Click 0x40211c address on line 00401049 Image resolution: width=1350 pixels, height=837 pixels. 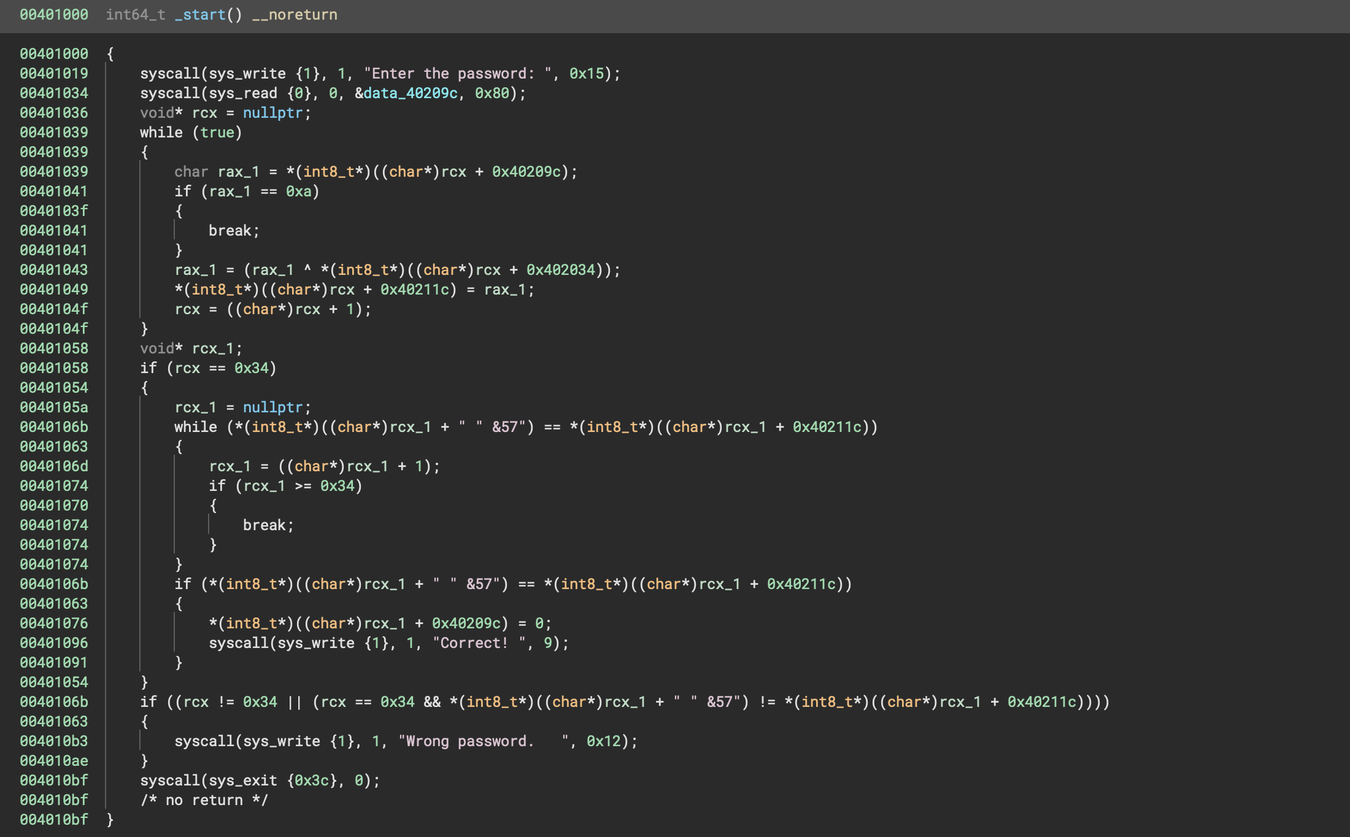click(x=415, y=290)
